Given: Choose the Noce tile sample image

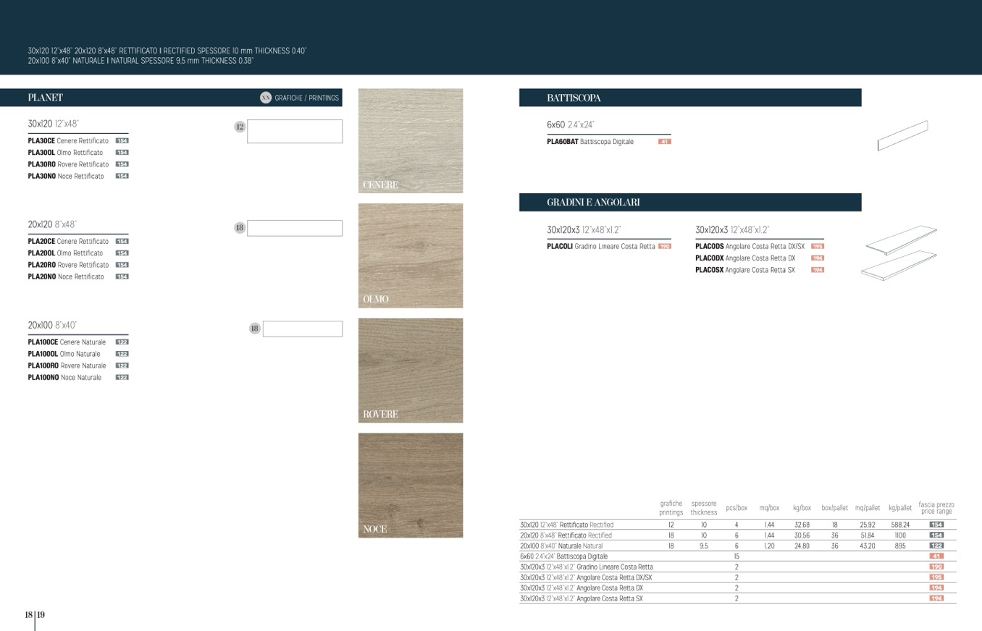Looking at the screenshot, I should click(411, 485).
